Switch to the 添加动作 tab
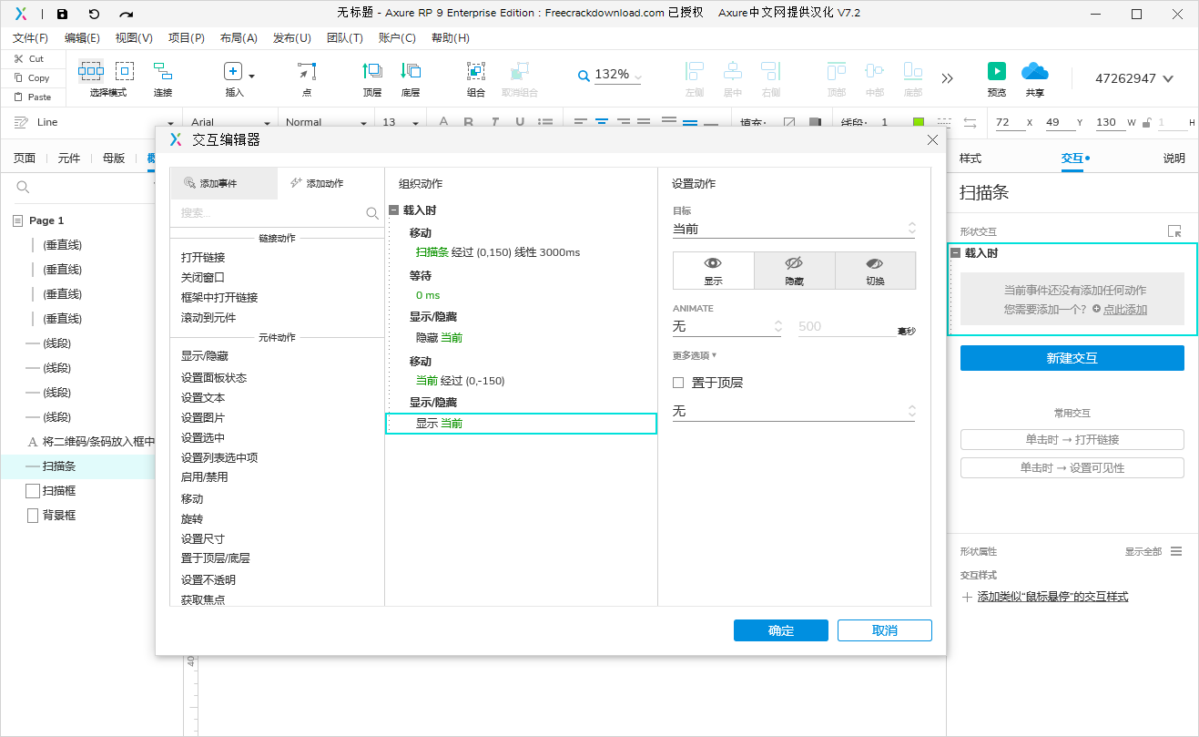Screen dimensions: 1199x737 tap(317, 183)
